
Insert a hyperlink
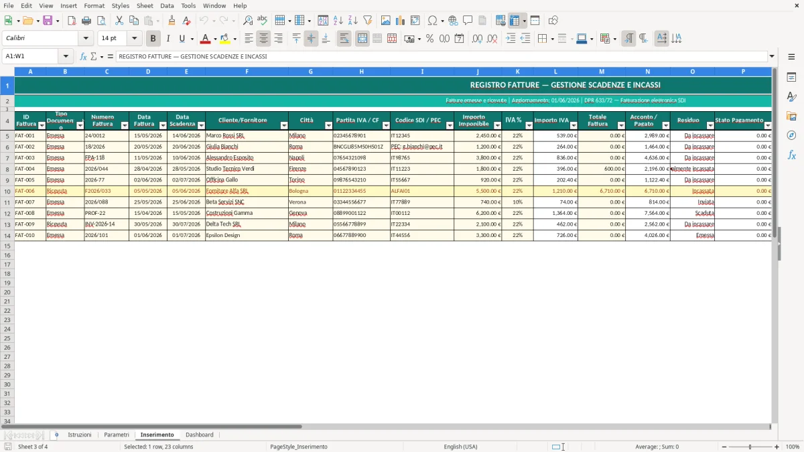[453, 21]
